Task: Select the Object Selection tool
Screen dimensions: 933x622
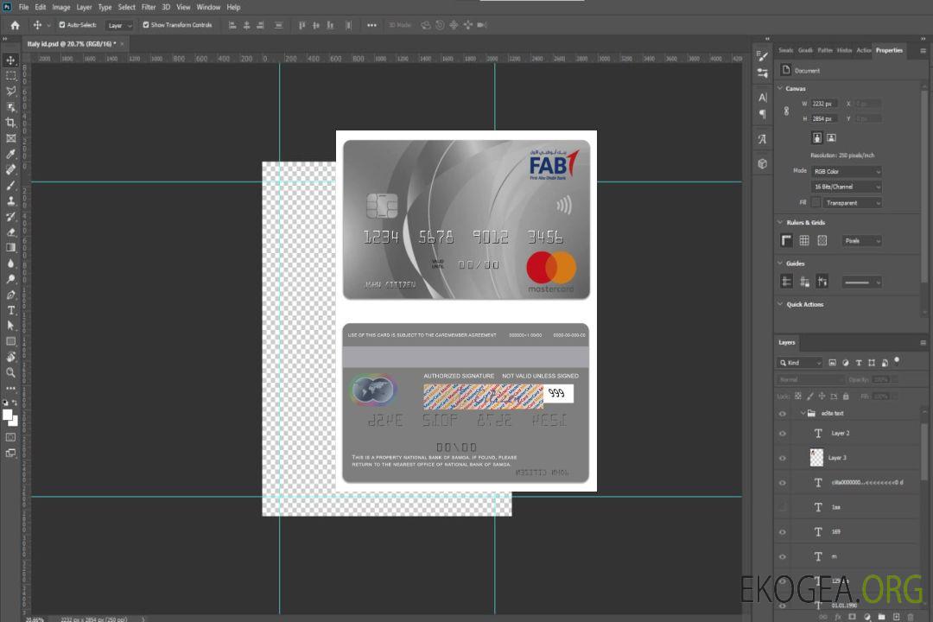Action: (10, 106)
